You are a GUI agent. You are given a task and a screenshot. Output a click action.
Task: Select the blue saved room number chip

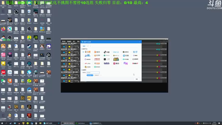click(x=90, y=75)
